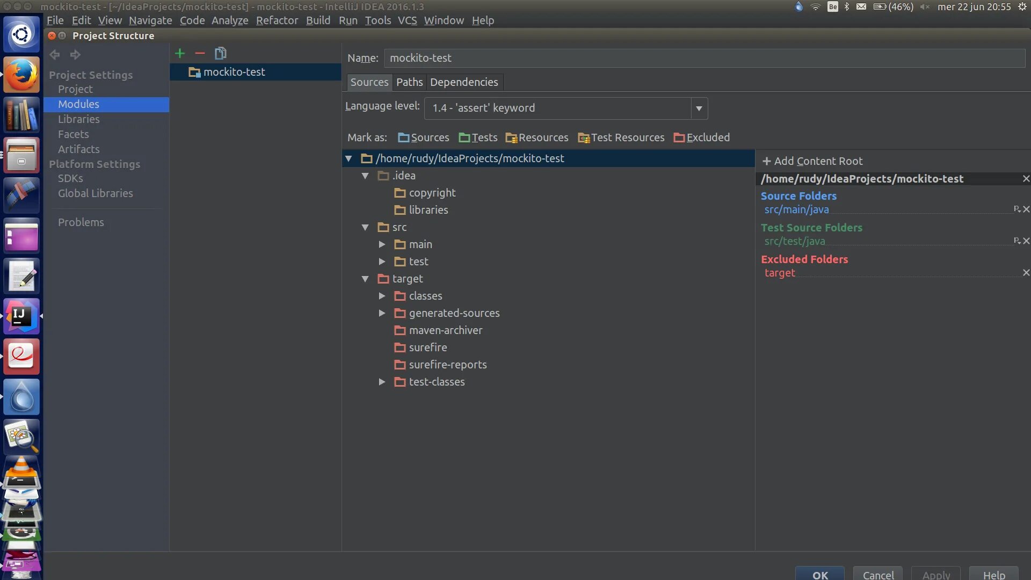Viewport: 1031px width, 580px height.
Task: Open file manager drawer in launcher
Action: [x=21, y=155]
